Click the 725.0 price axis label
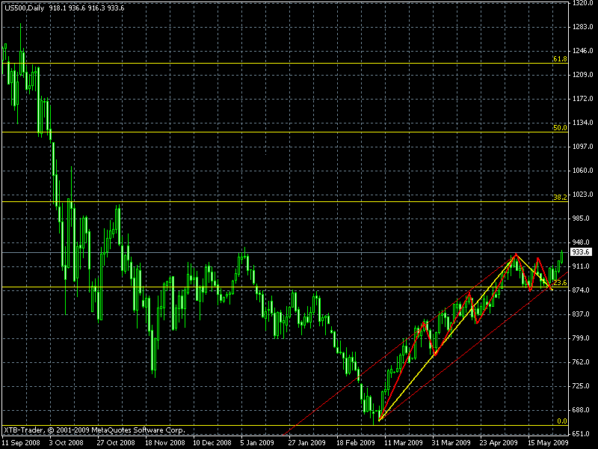The height and width of the screenshot is (449, 598). click(582, 386)
